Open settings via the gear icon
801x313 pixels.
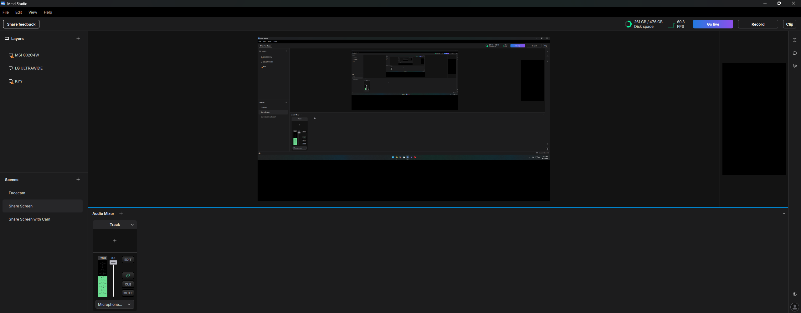point(794,294)
